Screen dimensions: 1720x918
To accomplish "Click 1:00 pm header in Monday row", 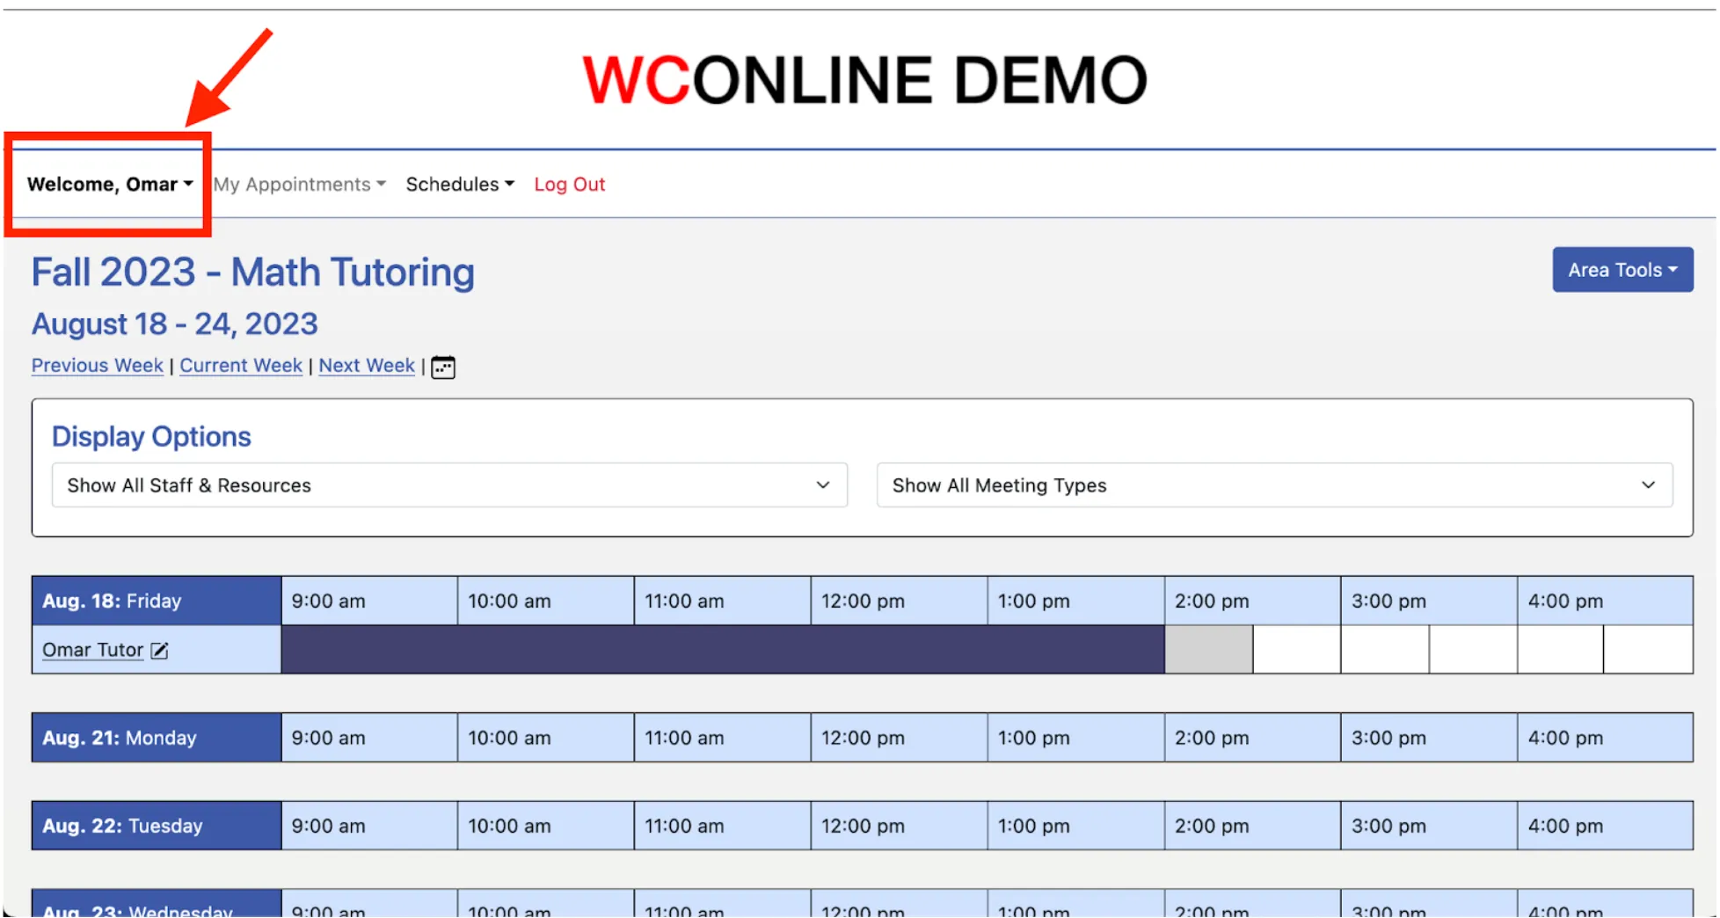I will (x=1075, y=738).
